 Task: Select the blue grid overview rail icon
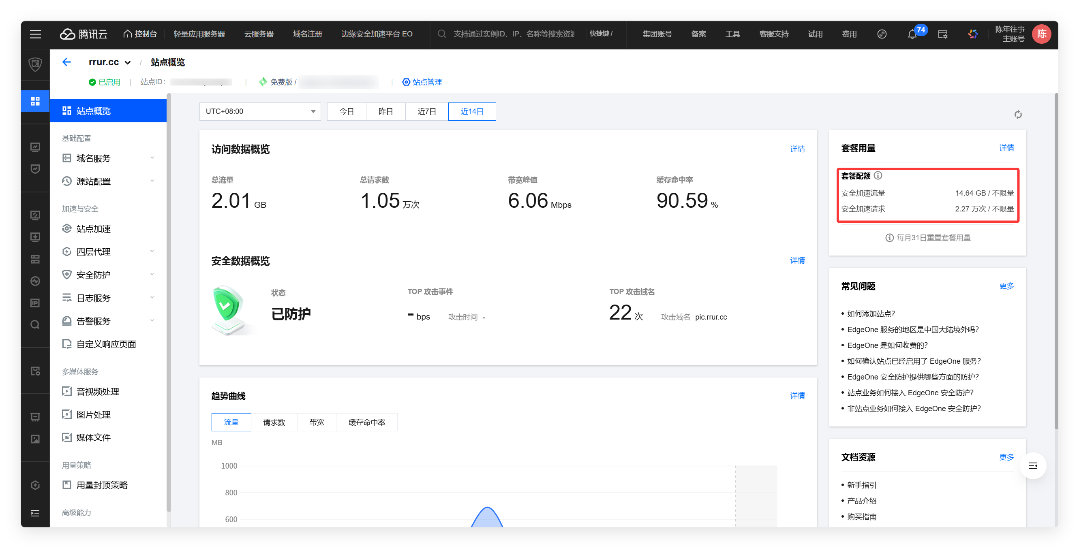coord(35,101)
